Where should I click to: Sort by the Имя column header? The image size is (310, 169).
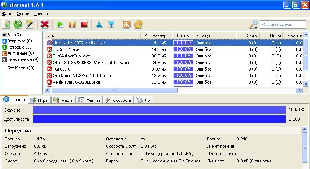point(93,35)
